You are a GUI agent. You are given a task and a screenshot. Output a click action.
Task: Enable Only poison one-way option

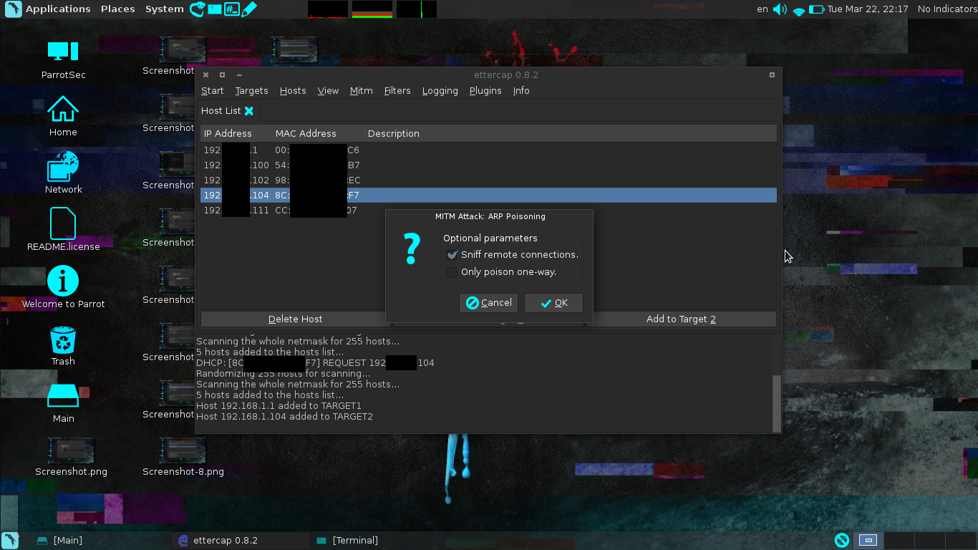click(452, 272)
